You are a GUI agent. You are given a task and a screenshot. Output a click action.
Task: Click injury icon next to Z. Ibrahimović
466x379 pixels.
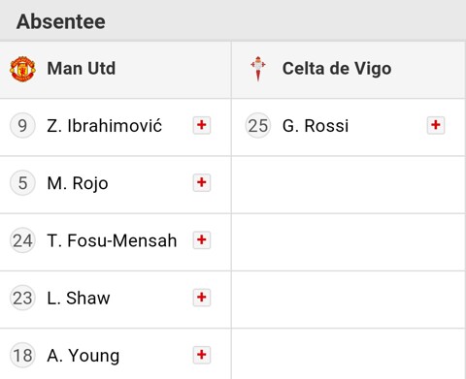[202, 125]
